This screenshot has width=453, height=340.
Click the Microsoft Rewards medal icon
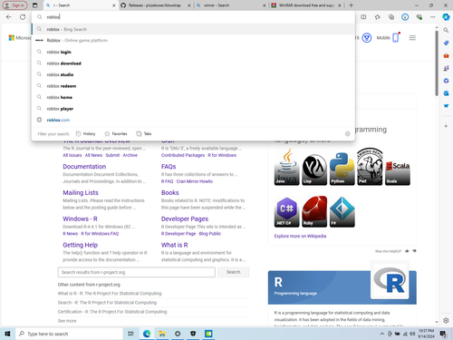point(367,38)
